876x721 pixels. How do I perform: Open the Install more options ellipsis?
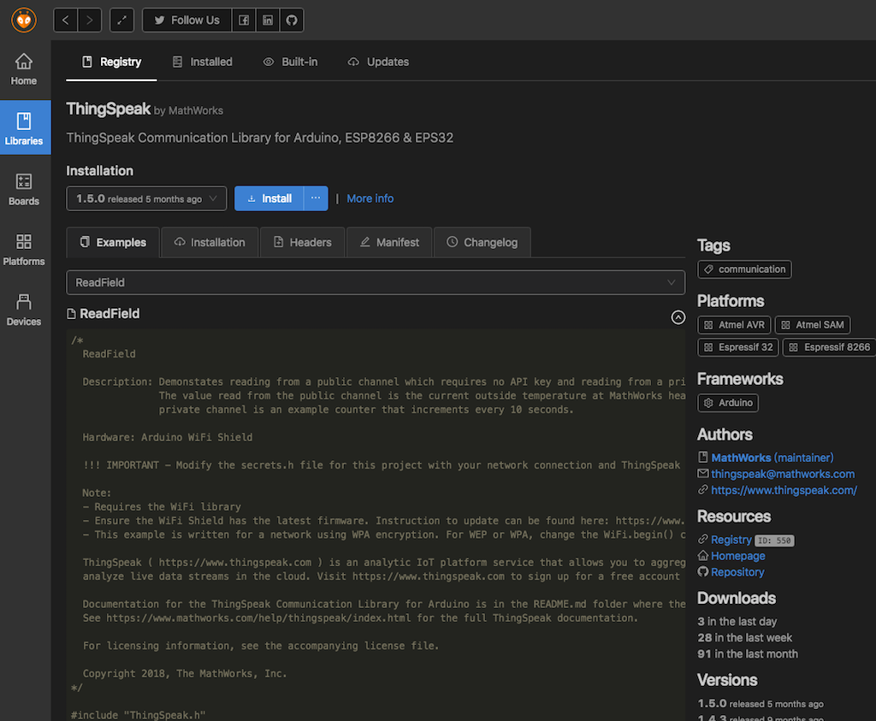click(316, 198)
